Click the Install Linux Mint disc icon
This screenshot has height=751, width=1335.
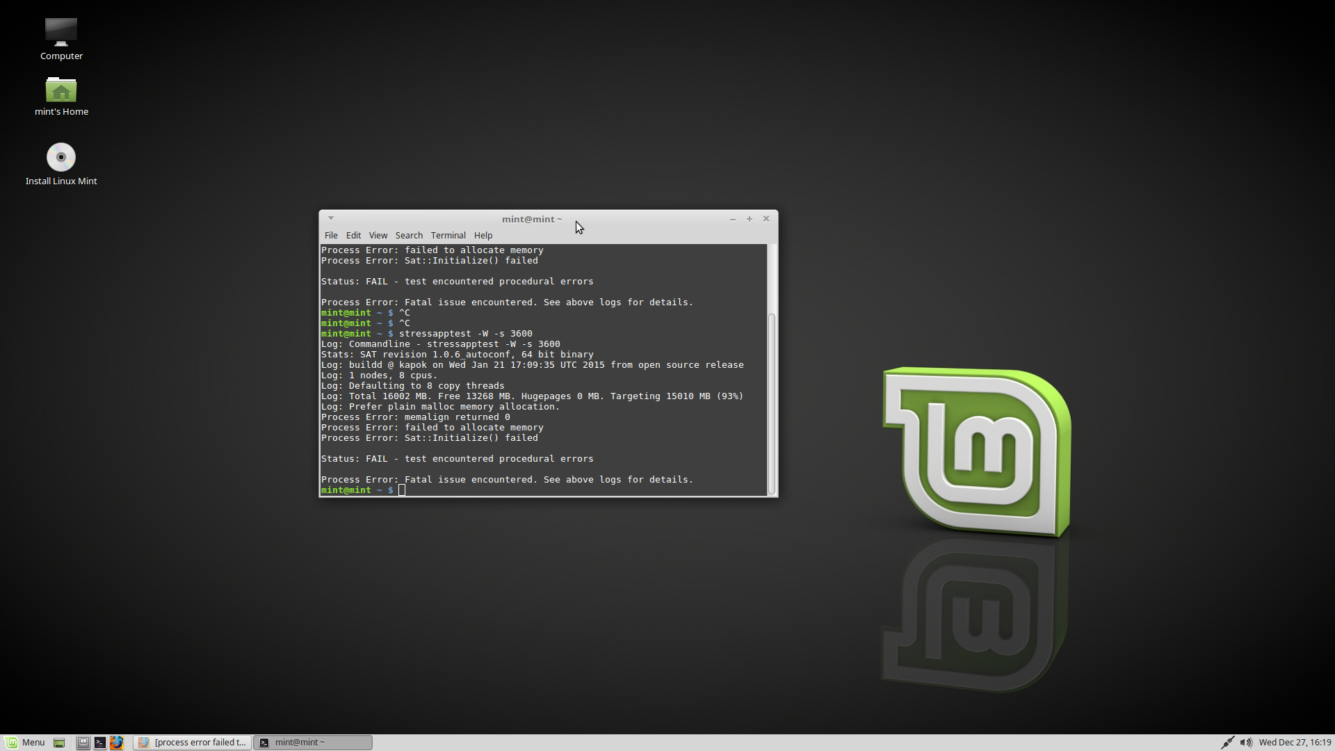pyautogui.click(x=61, y=158)
